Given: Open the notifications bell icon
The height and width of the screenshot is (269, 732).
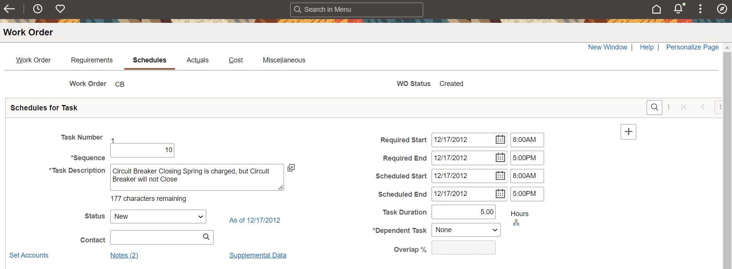Looking at the screenshot, I should (679, 9).
